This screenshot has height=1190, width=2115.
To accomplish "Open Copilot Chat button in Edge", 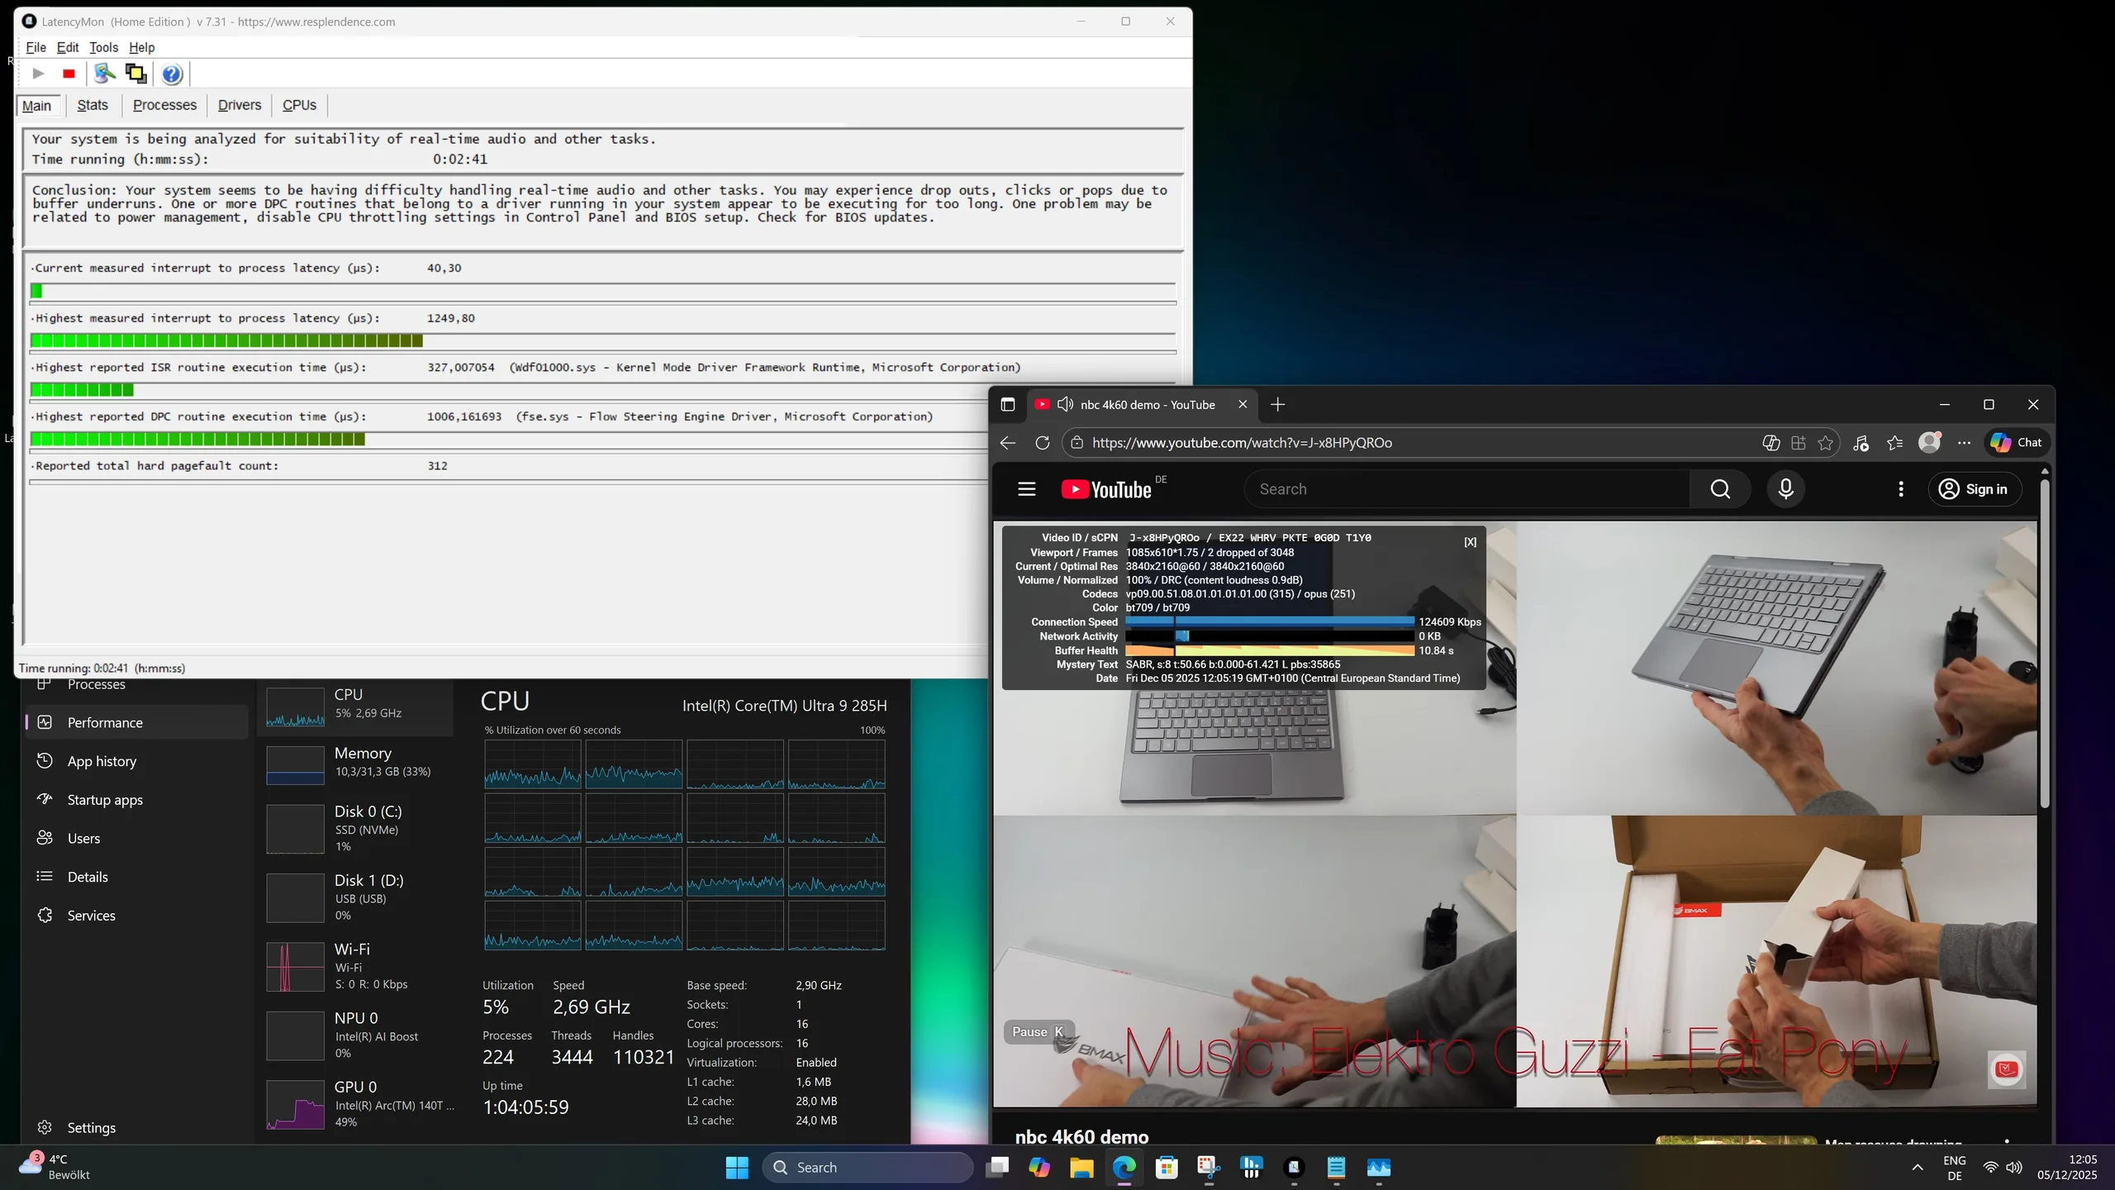I will point(2017,443).
